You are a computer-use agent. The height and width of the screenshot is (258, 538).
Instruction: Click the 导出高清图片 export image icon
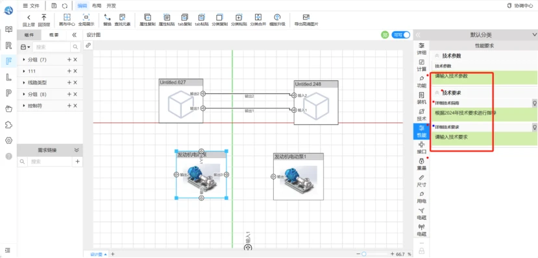(x=306, y=17)
